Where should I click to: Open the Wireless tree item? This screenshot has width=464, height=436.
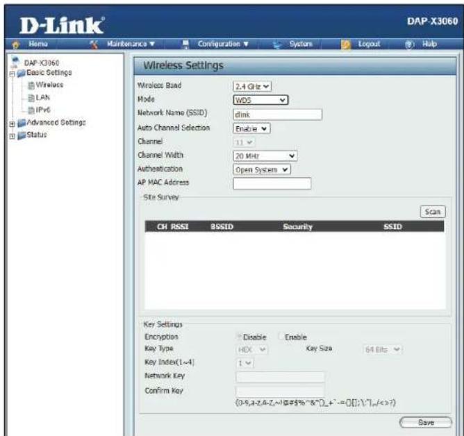click(49, 85)
